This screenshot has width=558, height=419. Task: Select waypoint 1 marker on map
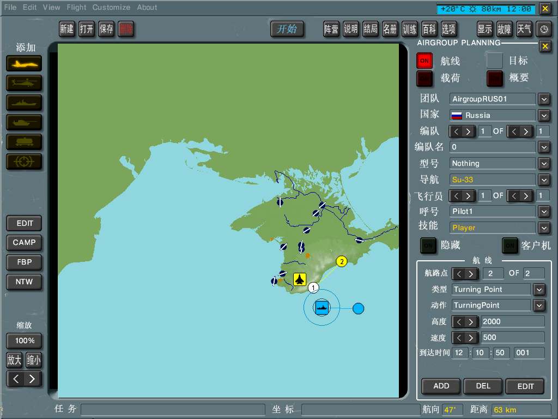[313, 288]
